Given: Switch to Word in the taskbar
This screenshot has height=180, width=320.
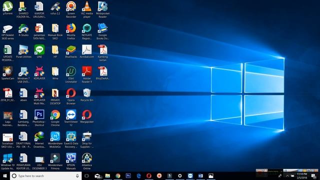Looking at the screenshot, I should [x=200, y=175].
